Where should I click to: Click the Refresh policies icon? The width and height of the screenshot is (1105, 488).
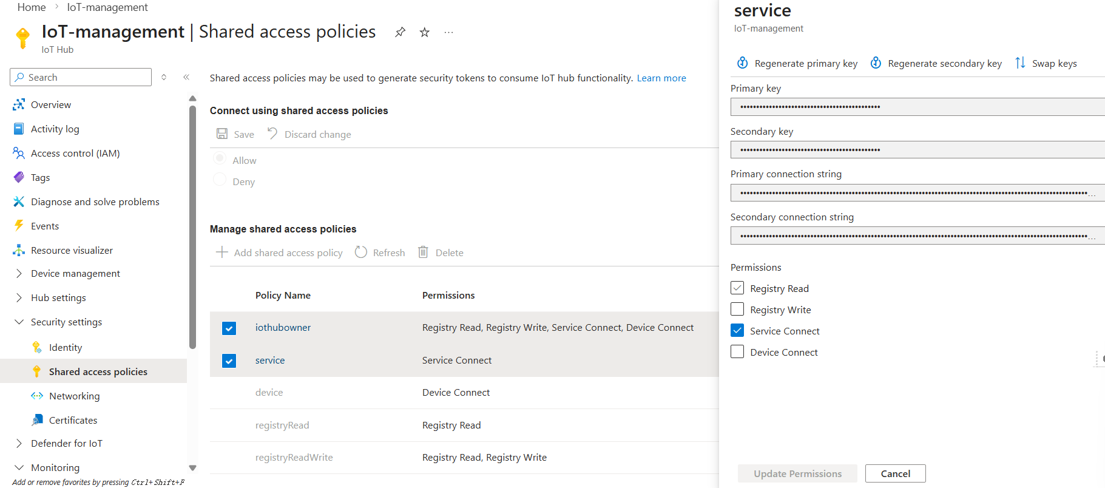pos(361,252)
